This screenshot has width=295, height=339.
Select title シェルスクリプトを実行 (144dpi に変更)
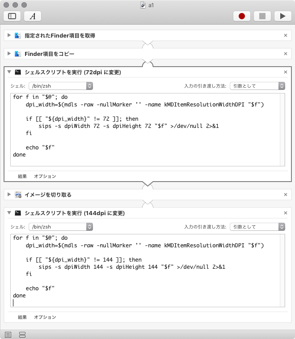[x=75, y=213]
